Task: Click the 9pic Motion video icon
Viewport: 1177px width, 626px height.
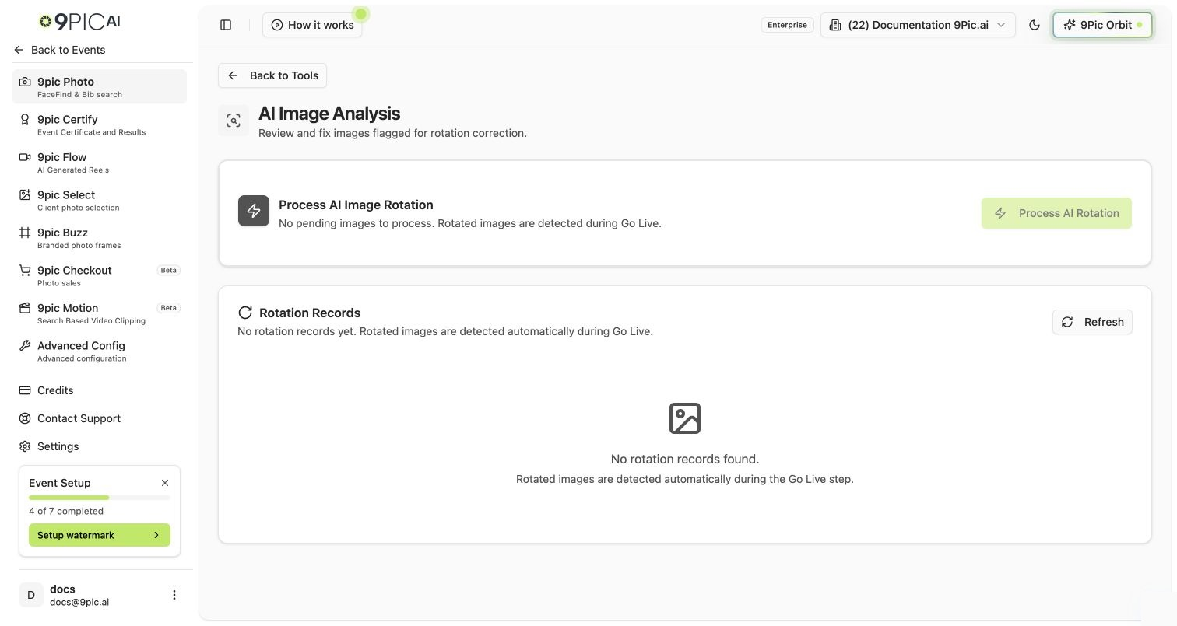Action: [25, 308]
